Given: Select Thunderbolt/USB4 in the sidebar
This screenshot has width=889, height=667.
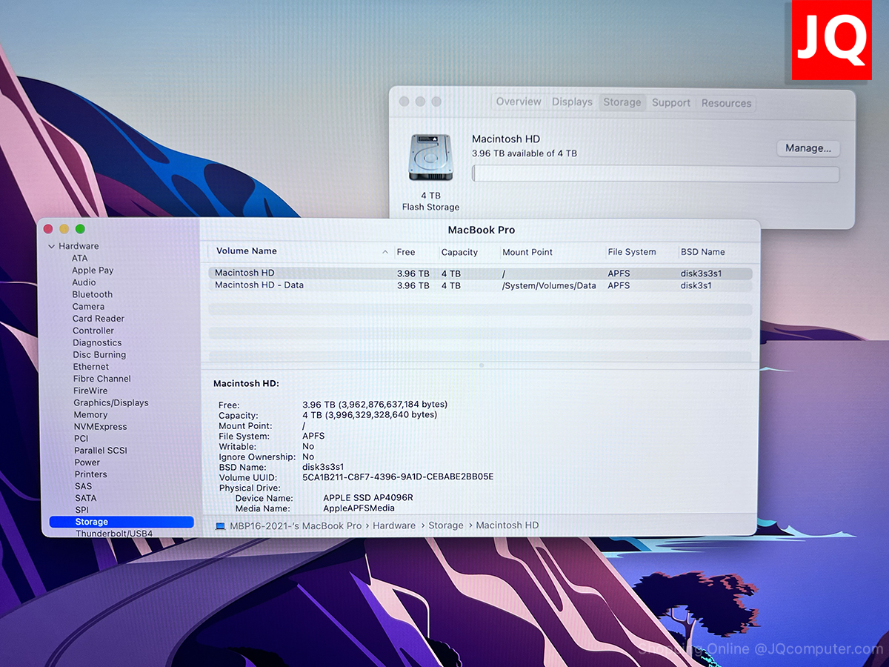Looking at the screenshot, I should (x=114, y=533).
